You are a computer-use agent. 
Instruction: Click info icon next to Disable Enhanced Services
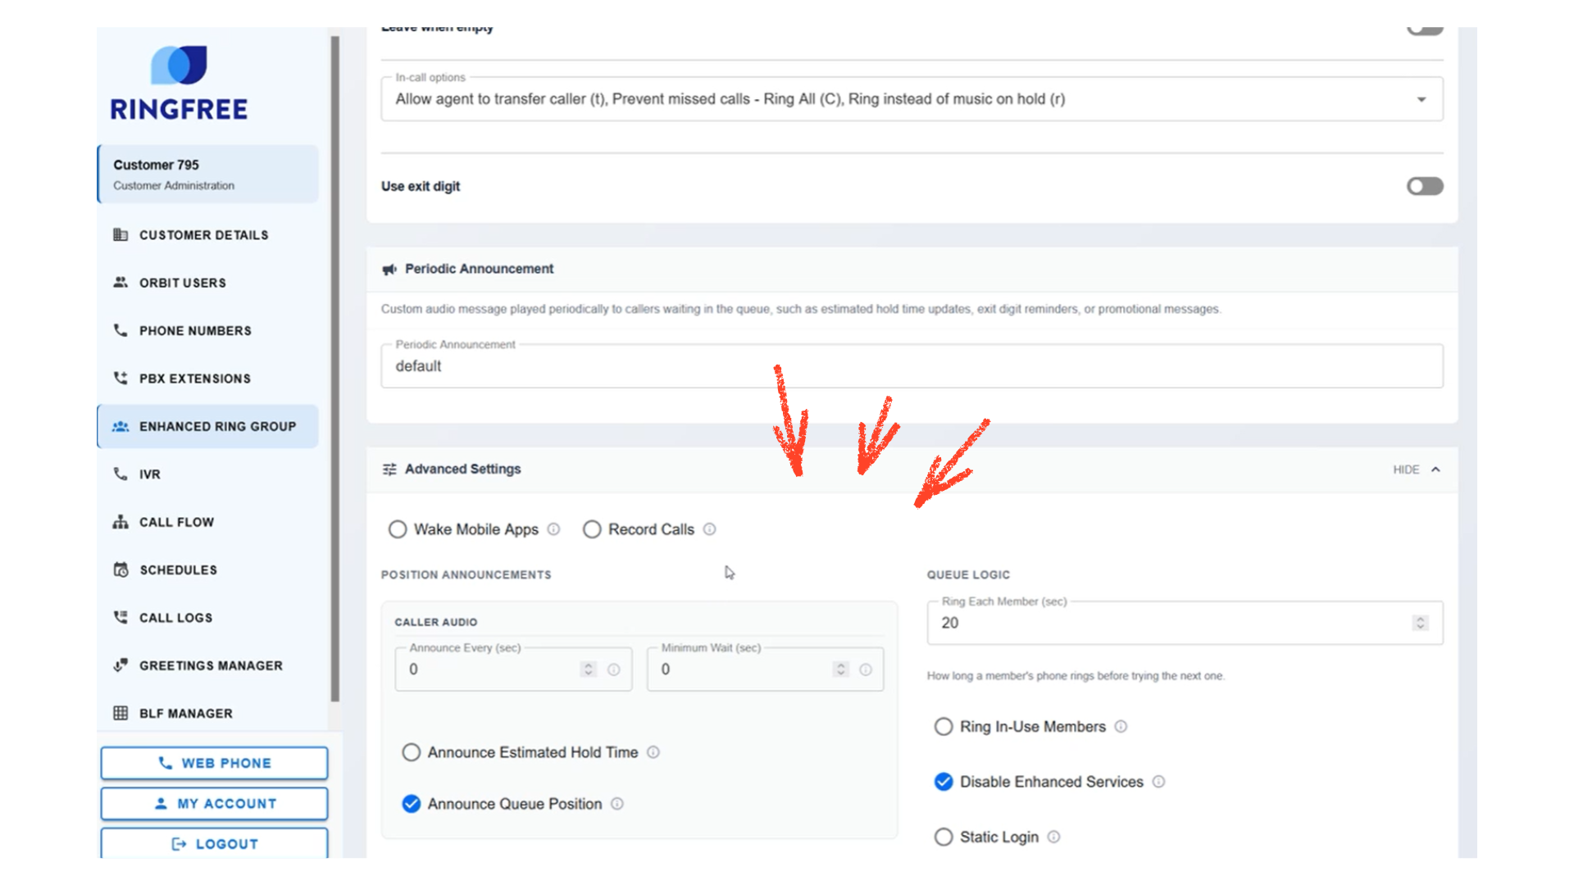1158,782
